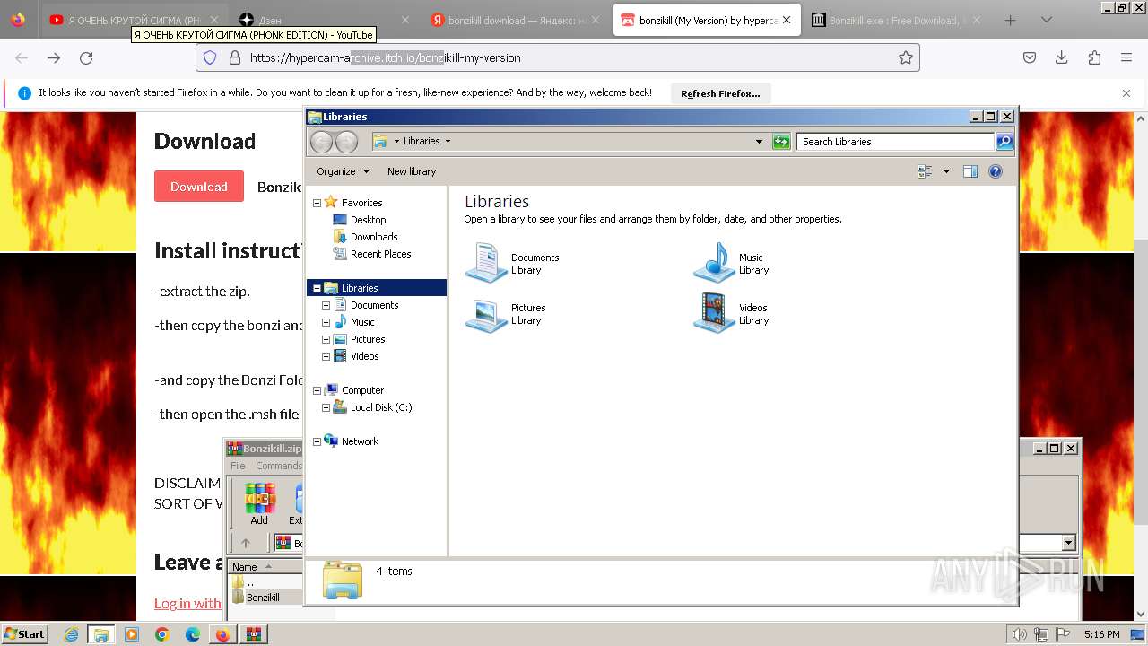Click the green refresh button in Explorer

click(x=781, y=142)
